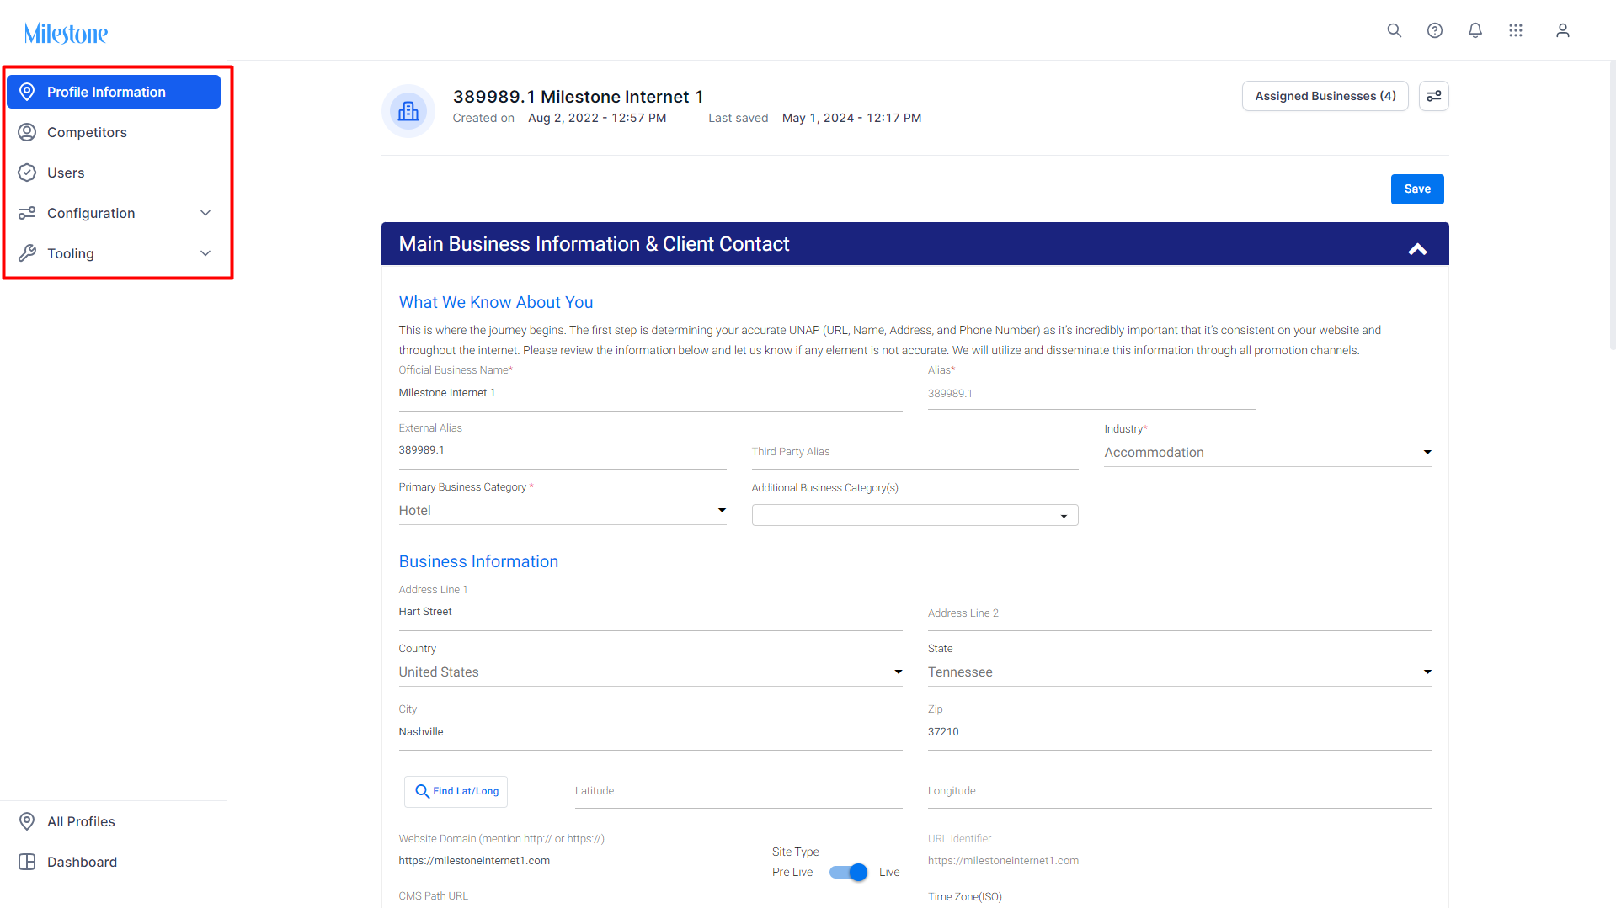Open the help question mark icon
The width and height of the screenshot is (1616, 908).
pyautogui.click(x=1435, y=30)
